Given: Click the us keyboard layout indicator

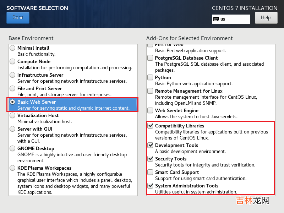Looking at the screenshot, I should [231, 19].
